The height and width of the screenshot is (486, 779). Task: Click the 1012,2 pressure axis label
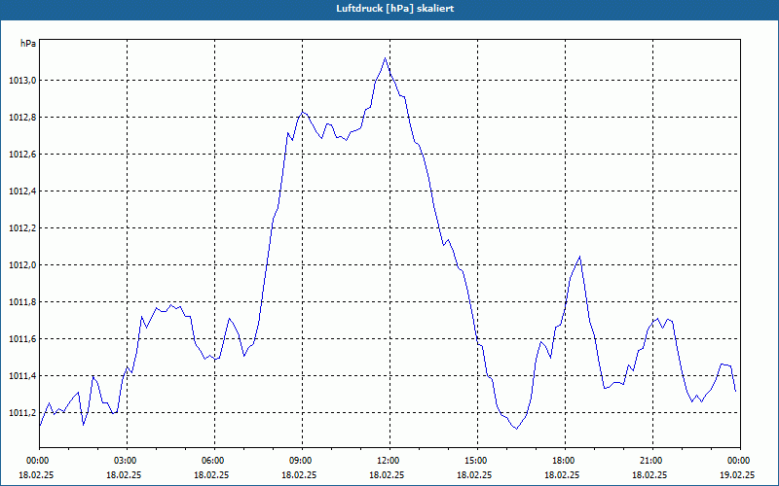coord(22,228)
